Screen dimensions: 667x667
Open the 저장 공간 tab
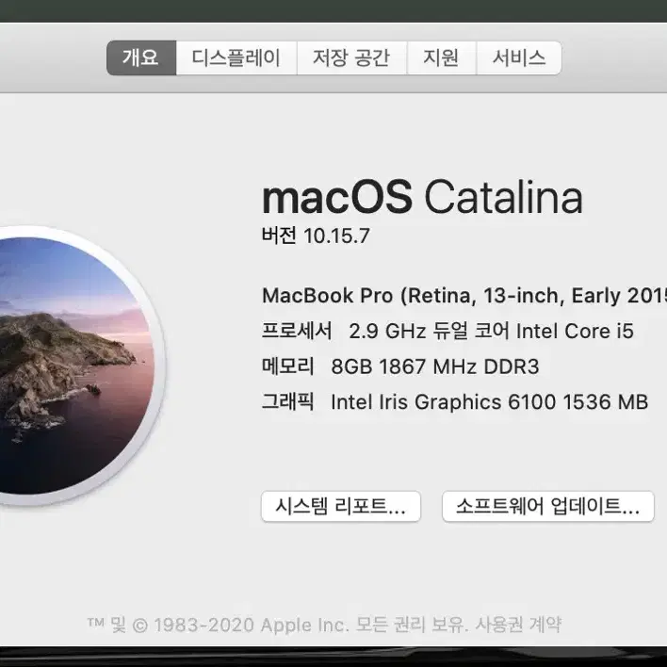coord(351,57)
